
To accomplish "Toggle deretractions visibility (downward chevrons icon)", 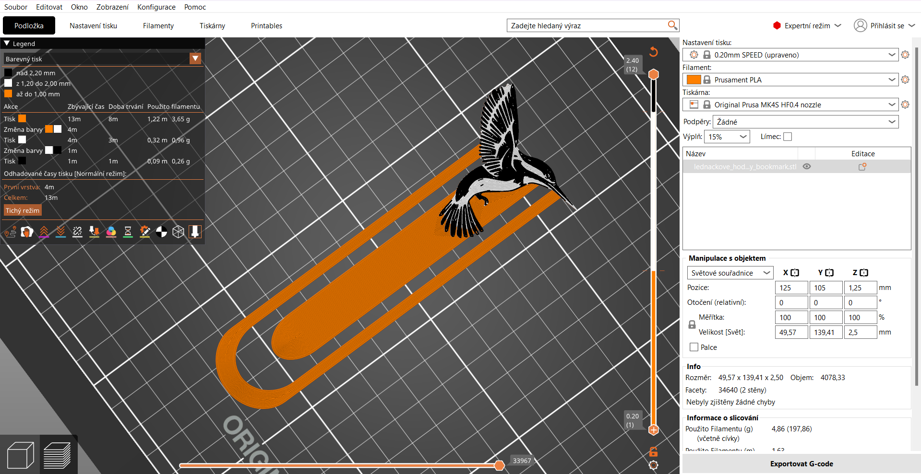I will tap(60, 232).
